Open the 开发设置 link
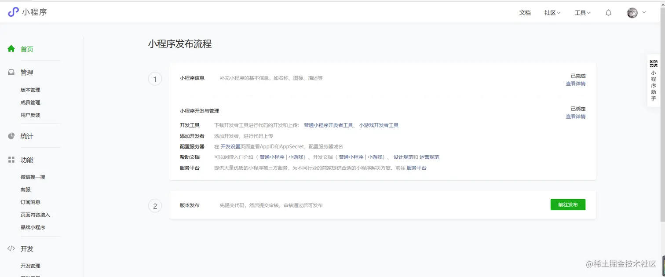 (x=230, y=146)
